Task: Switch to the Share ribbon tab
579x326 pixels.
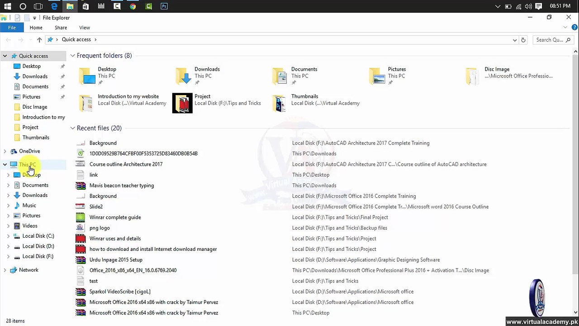Action: point(61,28)
